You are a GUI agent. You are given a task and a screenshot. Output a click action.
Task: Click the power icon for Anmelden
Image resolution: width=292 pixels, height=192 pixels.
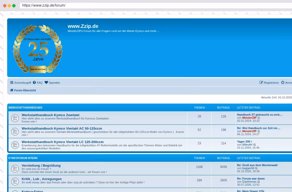coord(283,83)
